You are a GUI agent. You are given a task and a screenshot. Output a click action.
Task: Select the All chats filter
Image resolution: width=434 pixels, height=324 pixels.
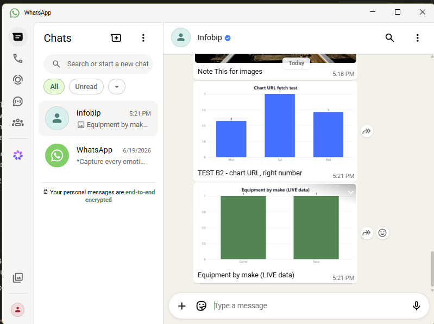(x=54, y=86)
